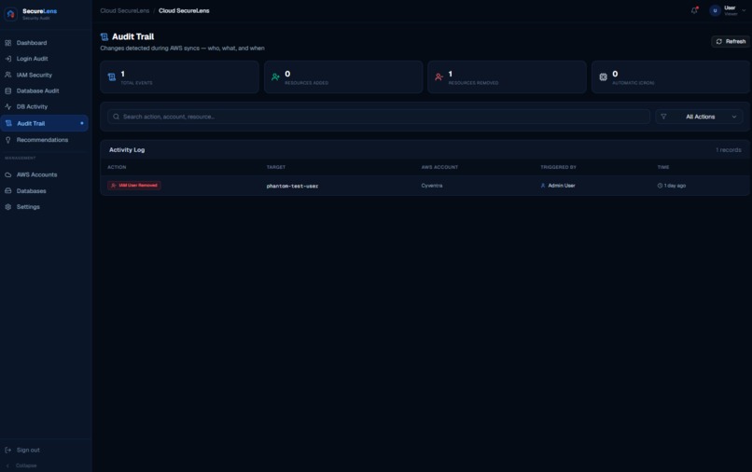Click the Resources Removed label
This screenshot has width=752, height=472.
click(473, 83)
